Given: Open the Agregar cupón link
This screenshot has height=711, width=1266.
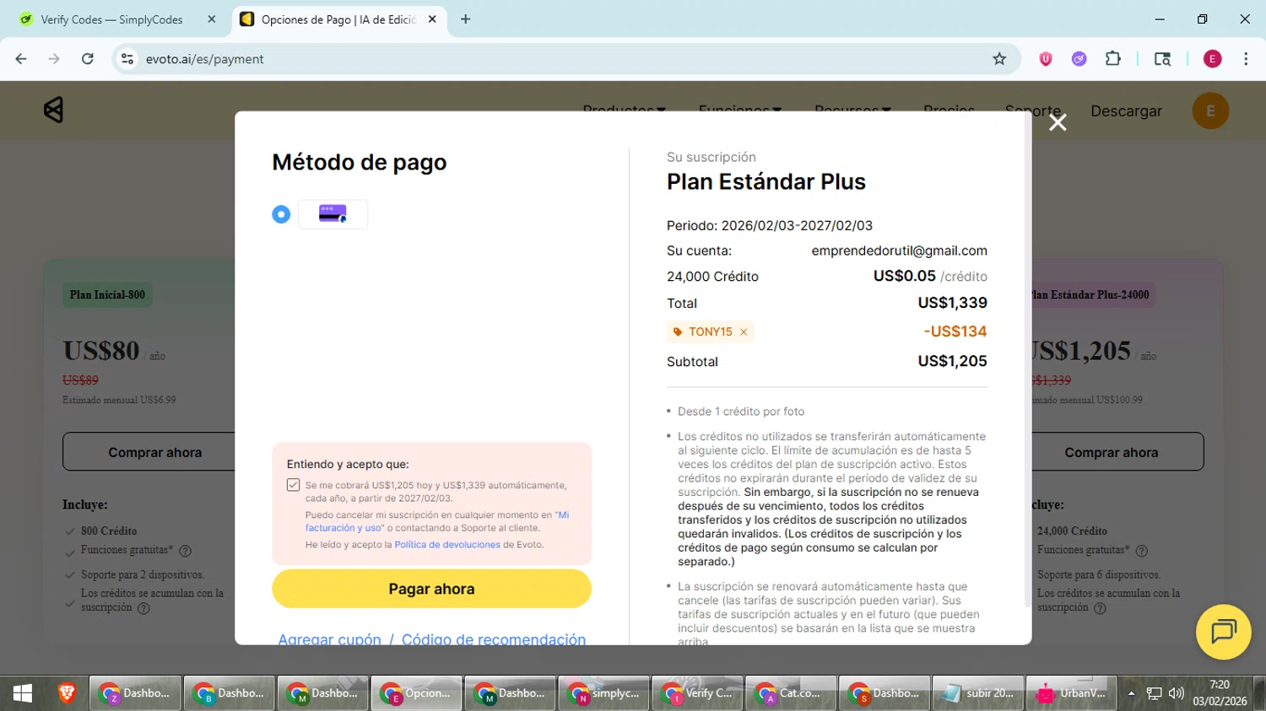Looking at the screenshot, I should (329, 639).
